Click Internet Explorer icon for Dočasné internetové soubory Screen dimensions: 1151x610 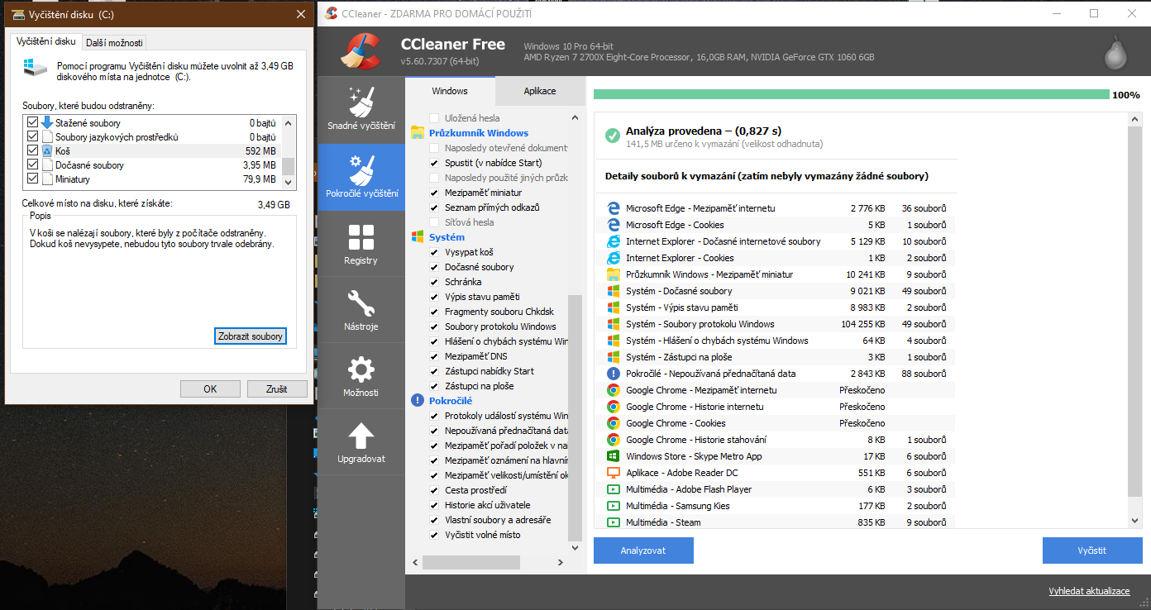pyautogui.click(x=613, y=241)
